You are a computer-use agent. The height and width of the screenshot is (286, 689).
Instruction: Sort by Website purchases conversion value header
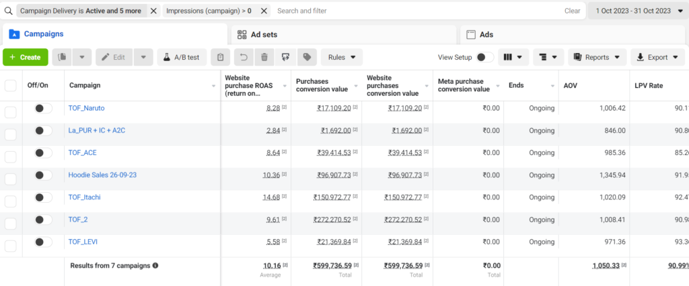[x=397, y=85]
